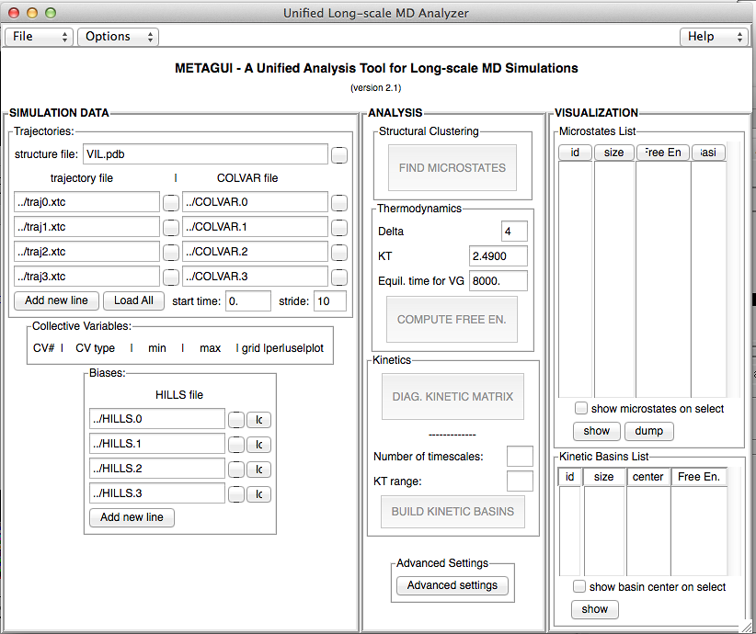This screenshot has width=756, height=634.
Task: Open the Help dropdown menu
Action: pos(714,37)
